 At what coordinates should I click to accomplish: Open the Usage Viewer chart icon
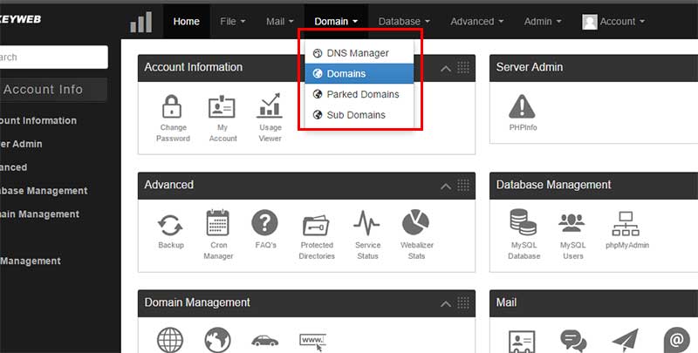pos(270,105)
